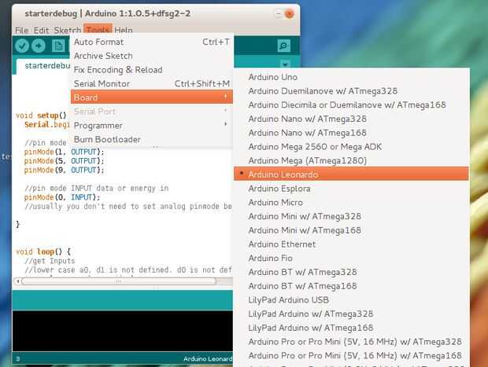Choose Auto Format from Tools menu
Image resolution: width=488 pixels, height=367 pixels.
pos(152,42)
